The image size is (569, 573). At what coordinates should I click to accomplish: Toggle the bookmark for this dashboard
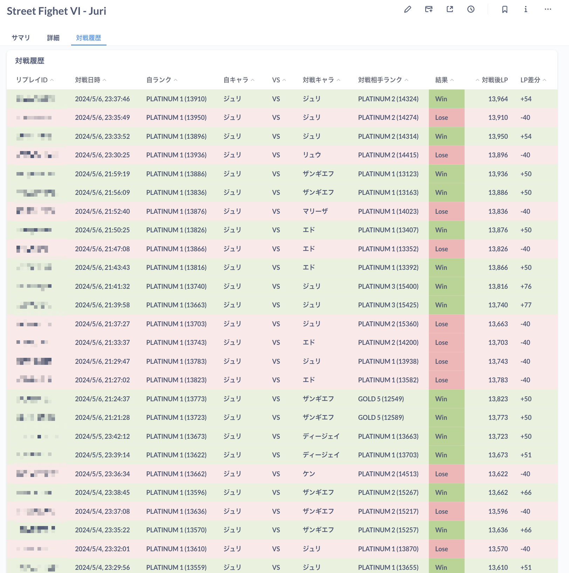505,9
